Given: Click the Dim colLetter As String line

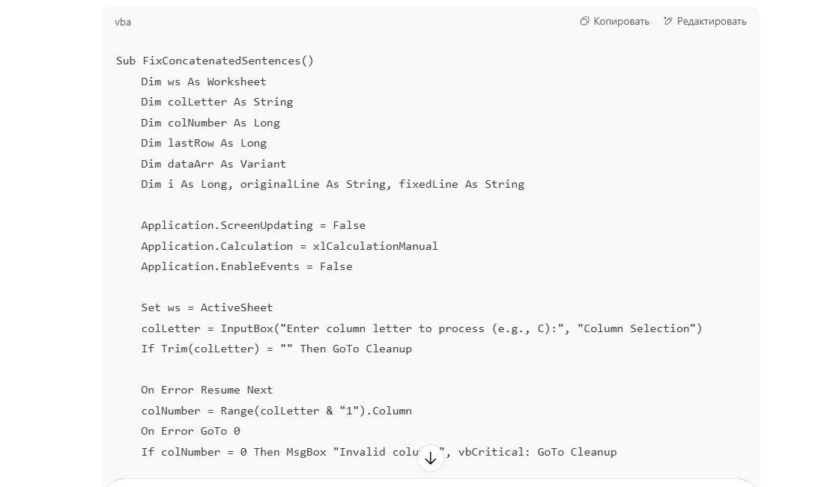Looking at the screenshot, I should point(216,102).
